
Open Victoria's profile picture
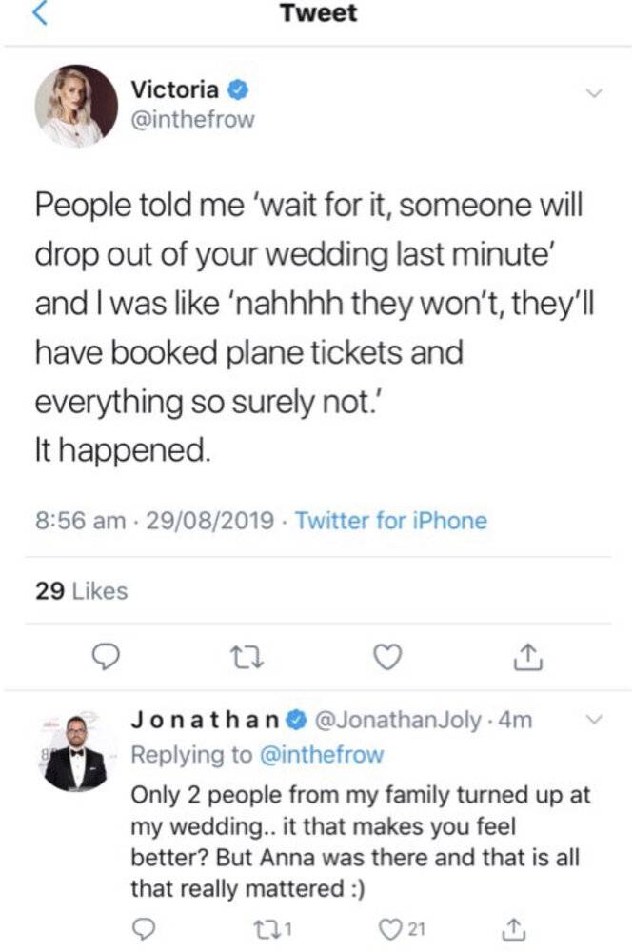[x=76, y=106]
